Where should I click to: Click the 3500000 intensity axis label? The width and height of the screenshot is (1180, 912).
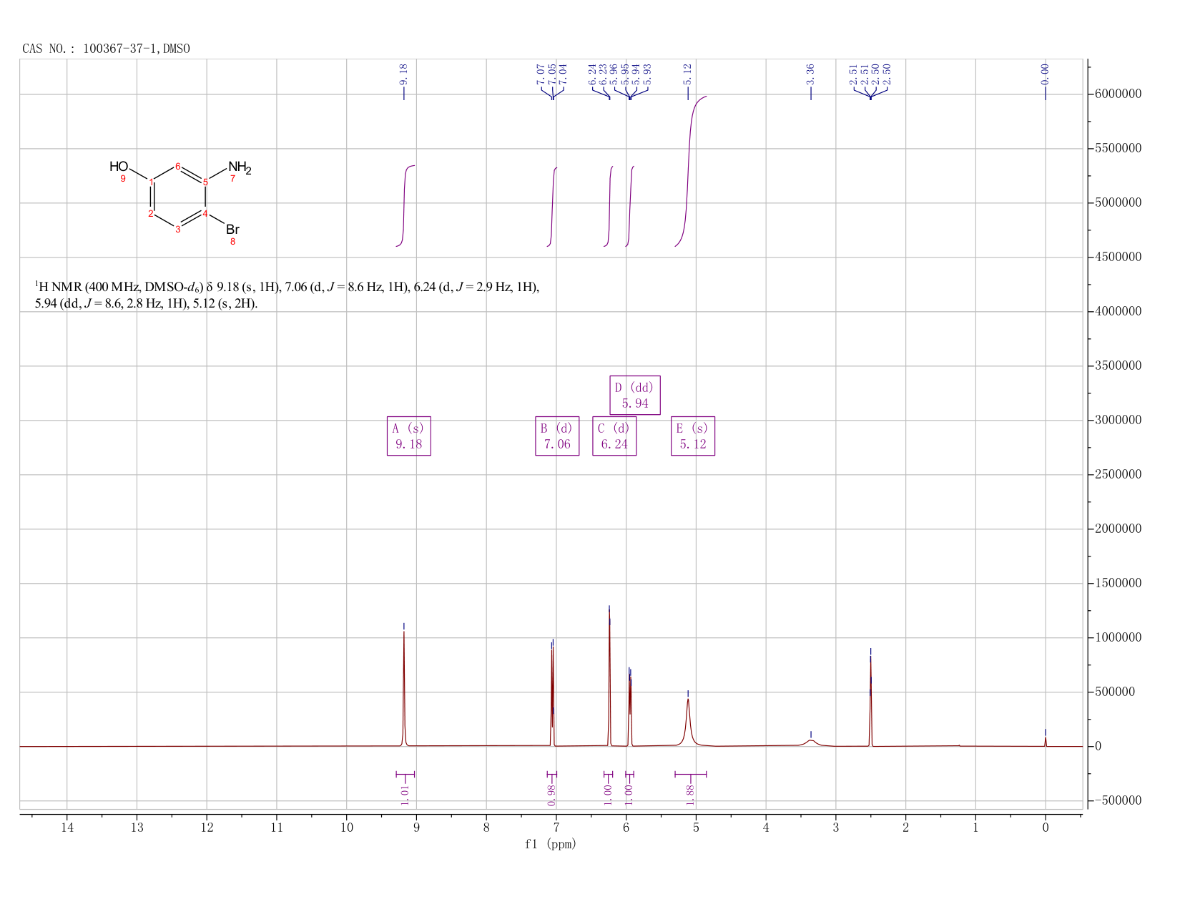coord(1117,366)
